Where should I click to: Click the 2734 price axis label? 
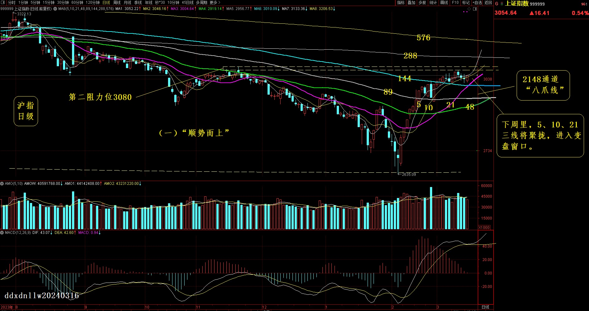pos(488,151)
